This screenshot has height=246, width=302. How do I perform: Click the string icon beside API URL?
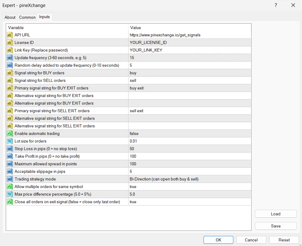(10, 35)
